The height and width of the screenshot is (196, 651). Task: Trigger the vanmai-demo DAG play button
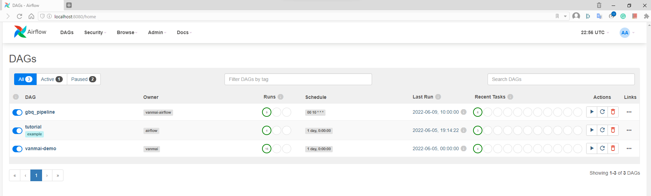click(x=592, y=148)
